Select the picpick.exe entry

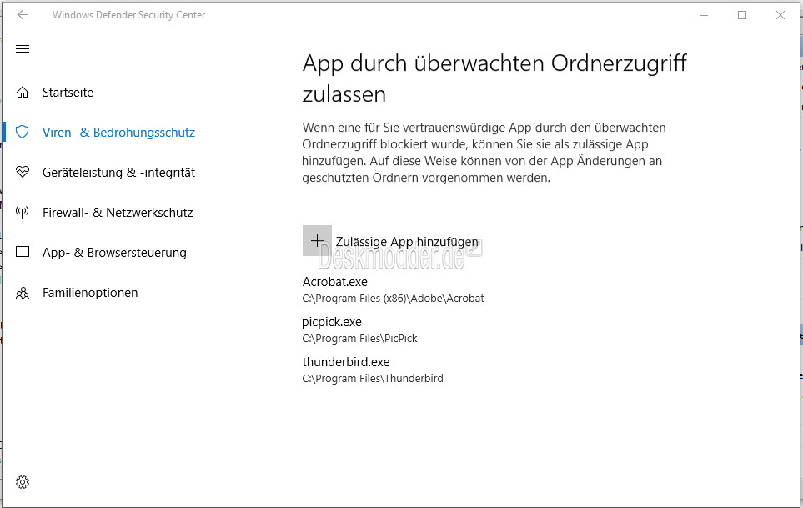point(332,322)
